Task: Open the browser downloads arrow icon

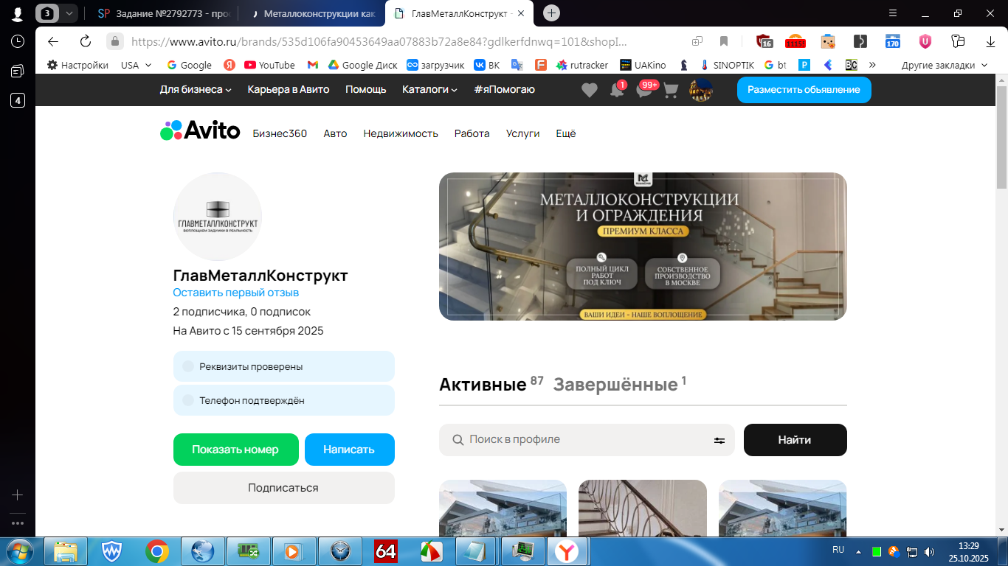Action: [x=990, y=41]
